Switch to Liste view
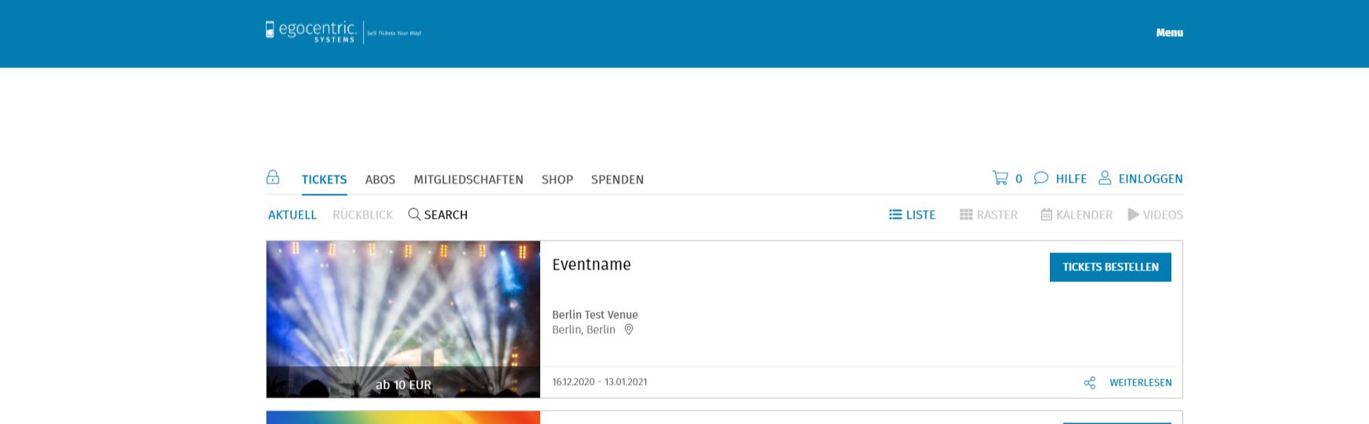Image resolution: width=1369 pixels, height=424 pixels. coord(912,215)
